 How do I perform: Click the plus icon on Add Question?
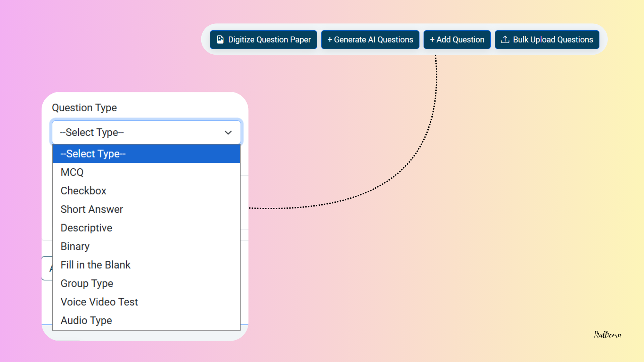tap(432, 40)
